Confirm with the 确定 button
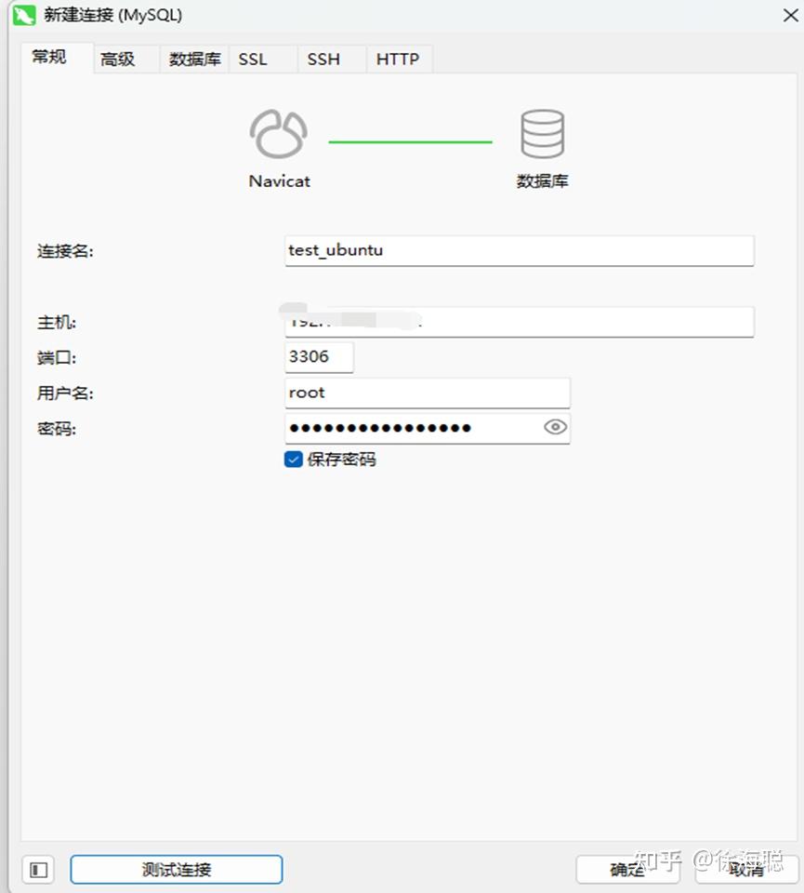 point(626,869)
